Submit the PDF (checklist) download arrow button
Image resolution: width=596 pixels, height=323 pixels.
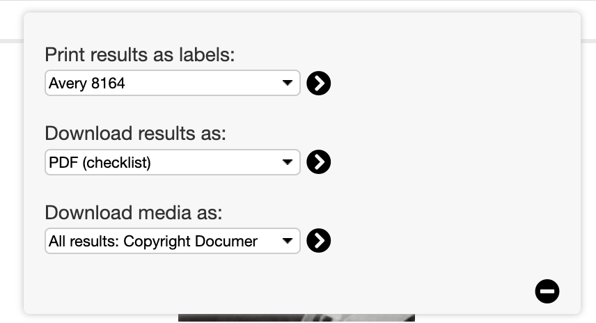[319, 162]
